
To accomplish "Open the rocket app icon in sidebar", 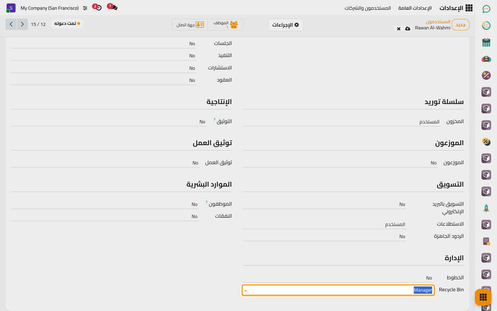I will click(486, 208).
